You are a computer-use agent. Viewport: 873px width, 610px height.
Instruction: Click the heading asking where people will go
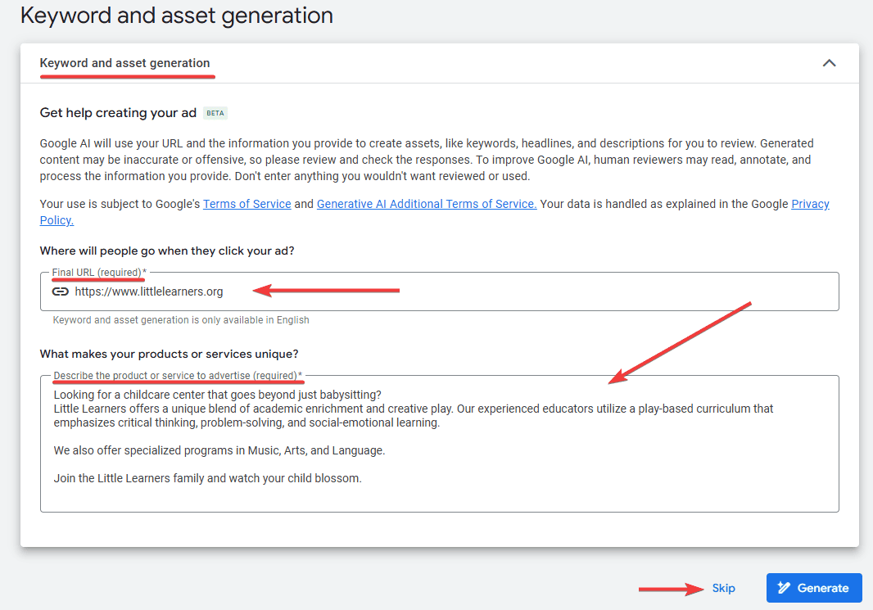coord(166,251)
